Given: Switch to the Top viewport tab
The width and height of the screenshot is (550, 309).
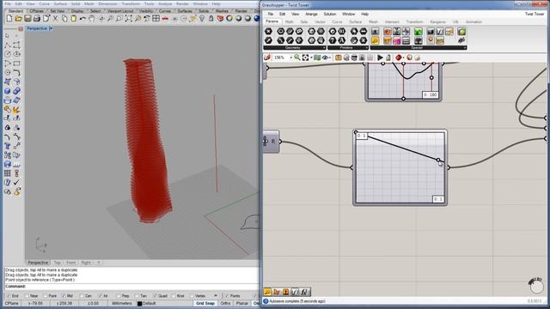Looking at the screenshot, I should coord(58,263).
